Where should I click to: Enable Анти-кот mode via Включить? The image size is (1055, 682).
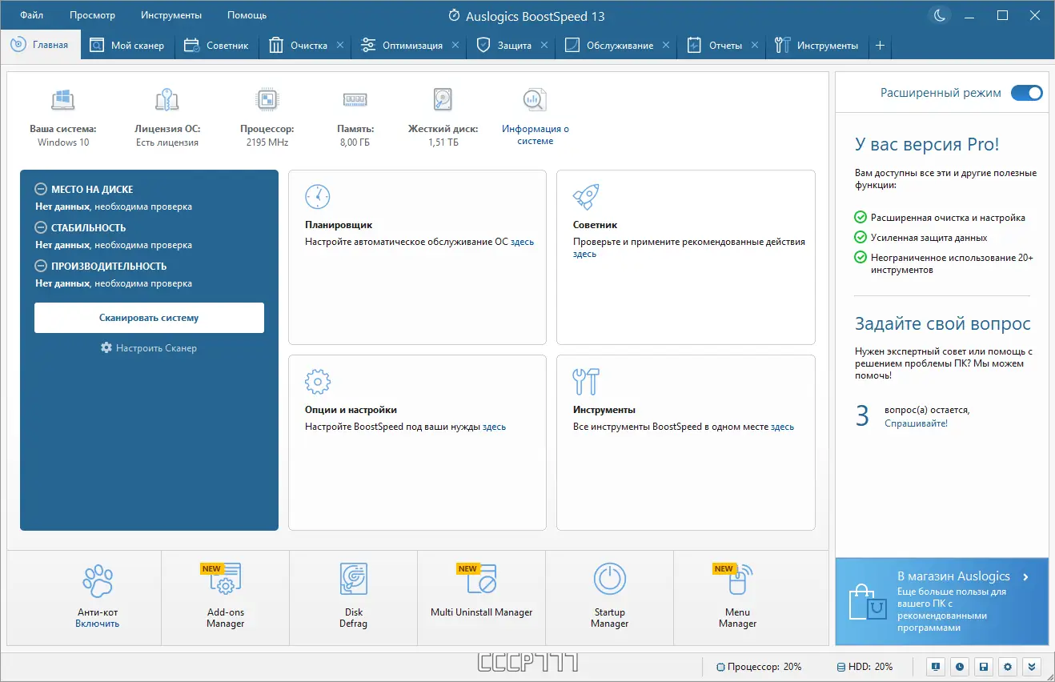(98, 624)
